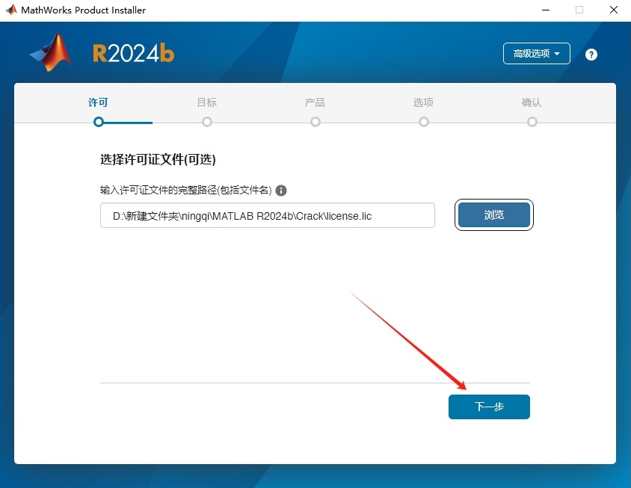This screenshot has width=631, height=488.
Task: Click the 确认 step circle marker
Action: (532, 122)
